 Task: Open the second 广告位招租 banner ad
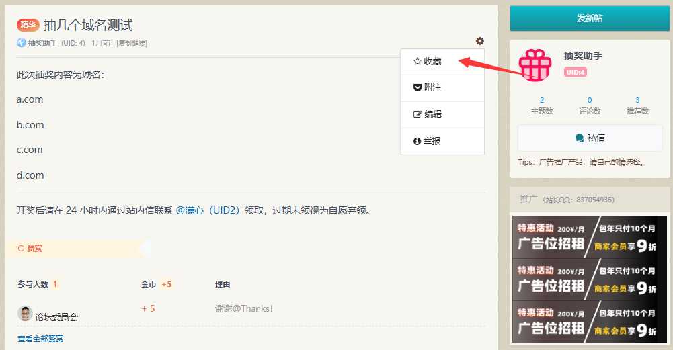[x=590, y=279]
